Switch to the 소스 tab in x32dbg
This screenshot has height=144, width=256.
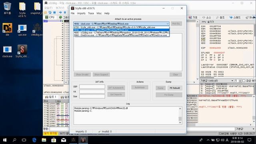(x=207, y=17)
